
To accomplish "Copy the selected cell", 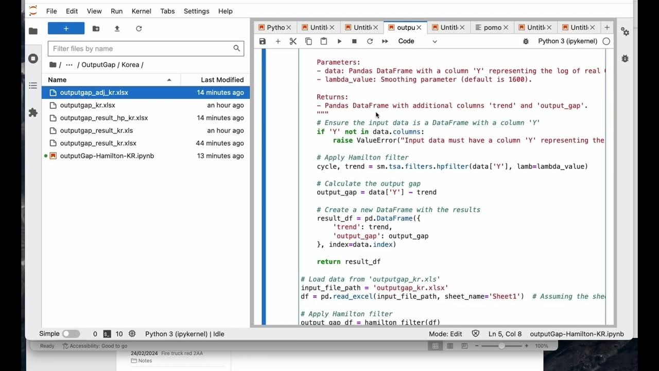I will coord(308,41).
